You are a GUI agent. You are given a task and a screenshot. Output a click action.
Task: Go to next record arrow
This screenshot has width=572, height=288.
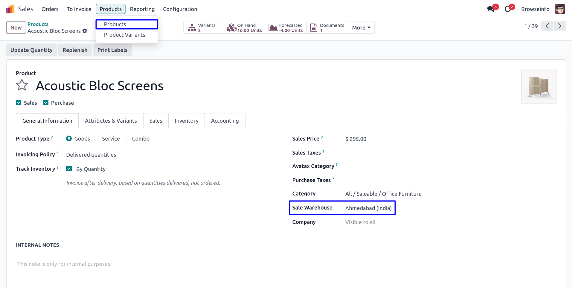pyautogui.click(x=559, y=26)
